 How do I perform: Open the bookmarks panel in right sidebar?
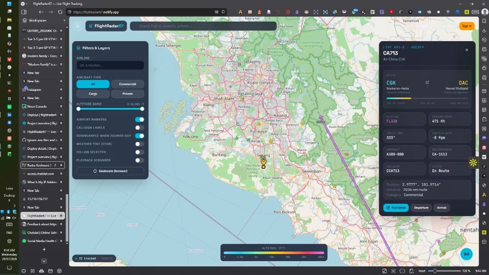pos(484,21)
